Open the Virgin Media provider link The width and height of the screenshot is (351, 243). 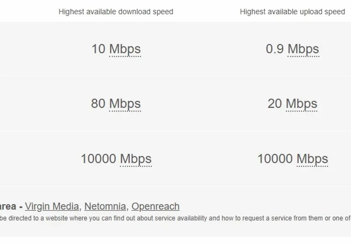tap(52, 206)
